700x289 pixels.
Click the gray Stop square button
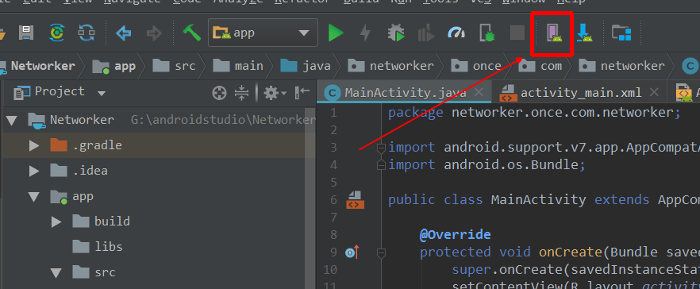[517, 33]
